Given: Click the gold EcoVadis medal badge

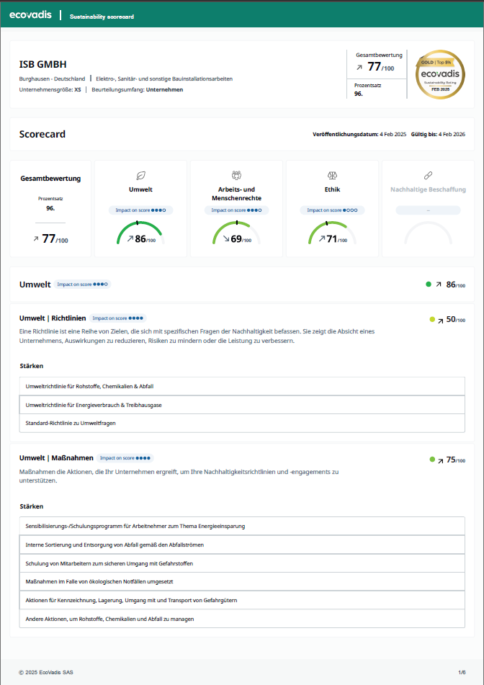Looking at the screenshot, I should pyautogui.click(x=440, y=74).
